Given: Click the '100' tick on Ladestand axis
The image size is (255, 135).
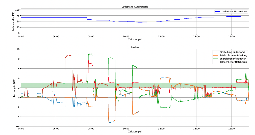Looking at the screenshot, I should coord(17,10).
